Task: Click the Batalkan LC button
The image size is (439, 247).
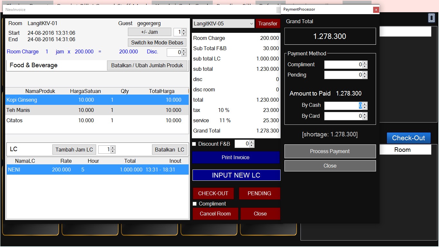Action: 169,150
